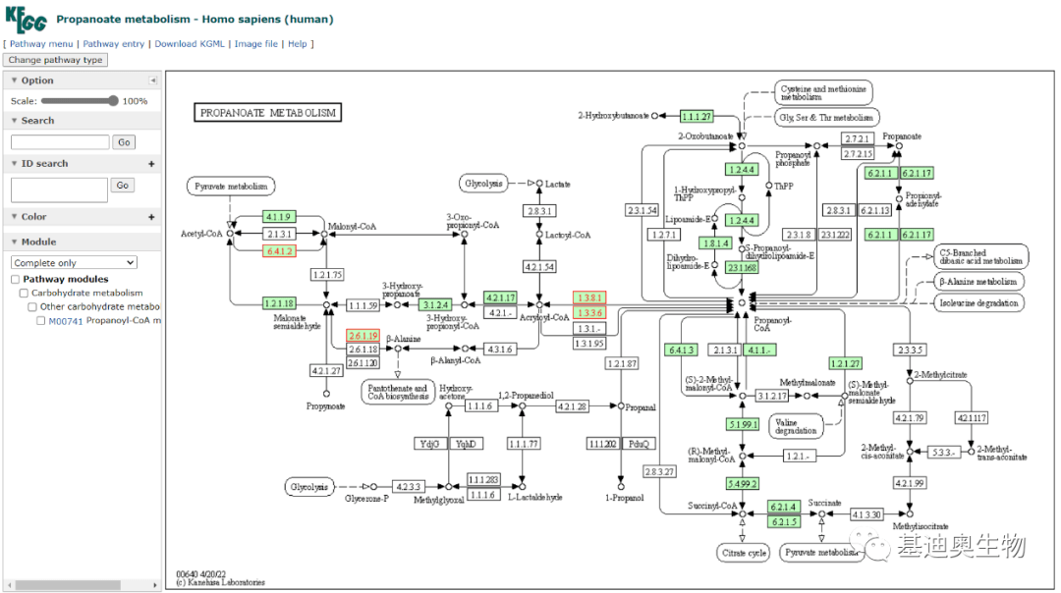Image resolution: width=1061 pixels, height=593 pixels.
Task: Click the Pyruvate metabolism node at left
Action: pos(232,187)
